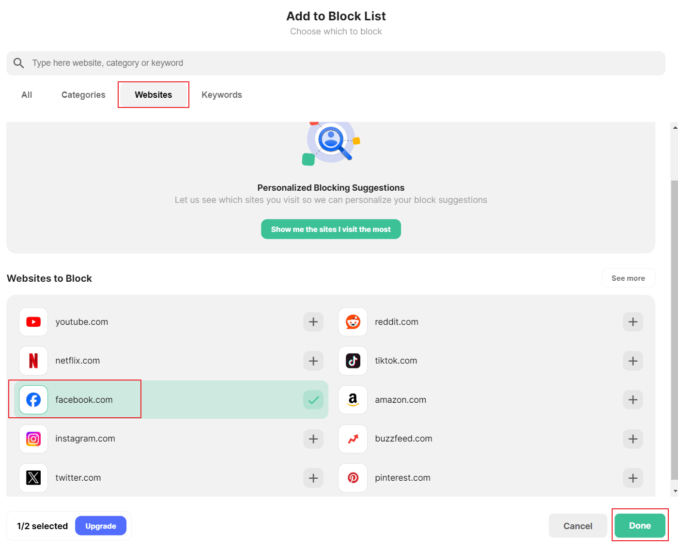
Task: Add tiktok.com with its plus button
Action: coord(633,361)
